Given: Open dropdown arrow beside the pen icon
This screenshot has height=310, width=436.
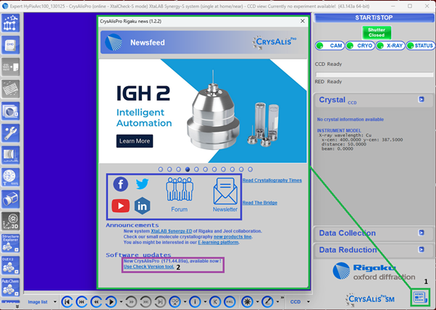Looking at the screenshot, I should pos(277,301).
